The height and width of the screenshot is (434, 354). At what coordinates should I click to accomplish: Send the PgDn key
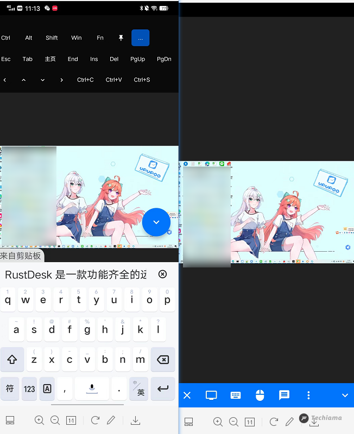(x=164, y=59)
